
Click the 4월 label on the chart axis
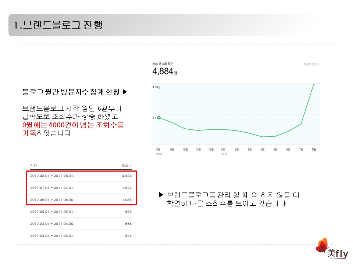(263, 150)
